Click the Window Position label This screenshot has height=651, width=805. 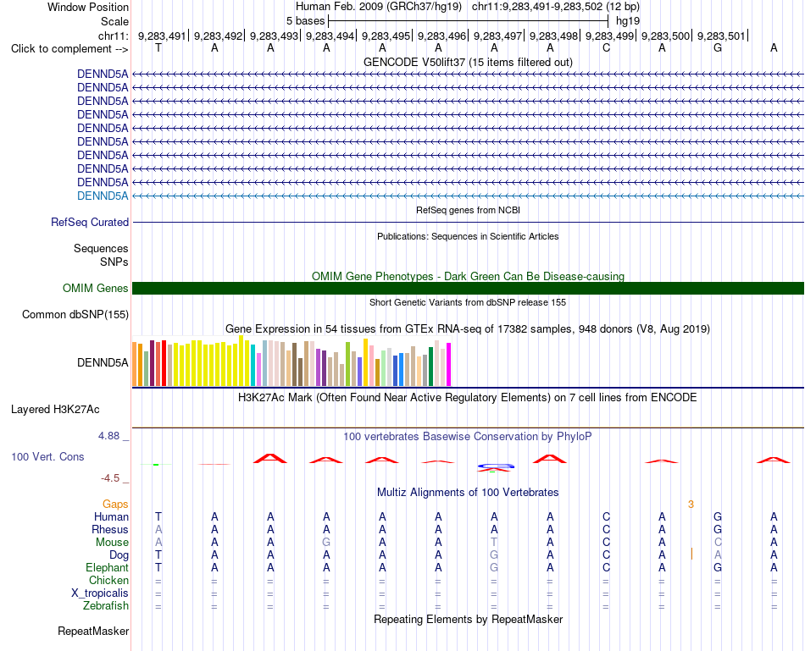(x=88, y=7)
